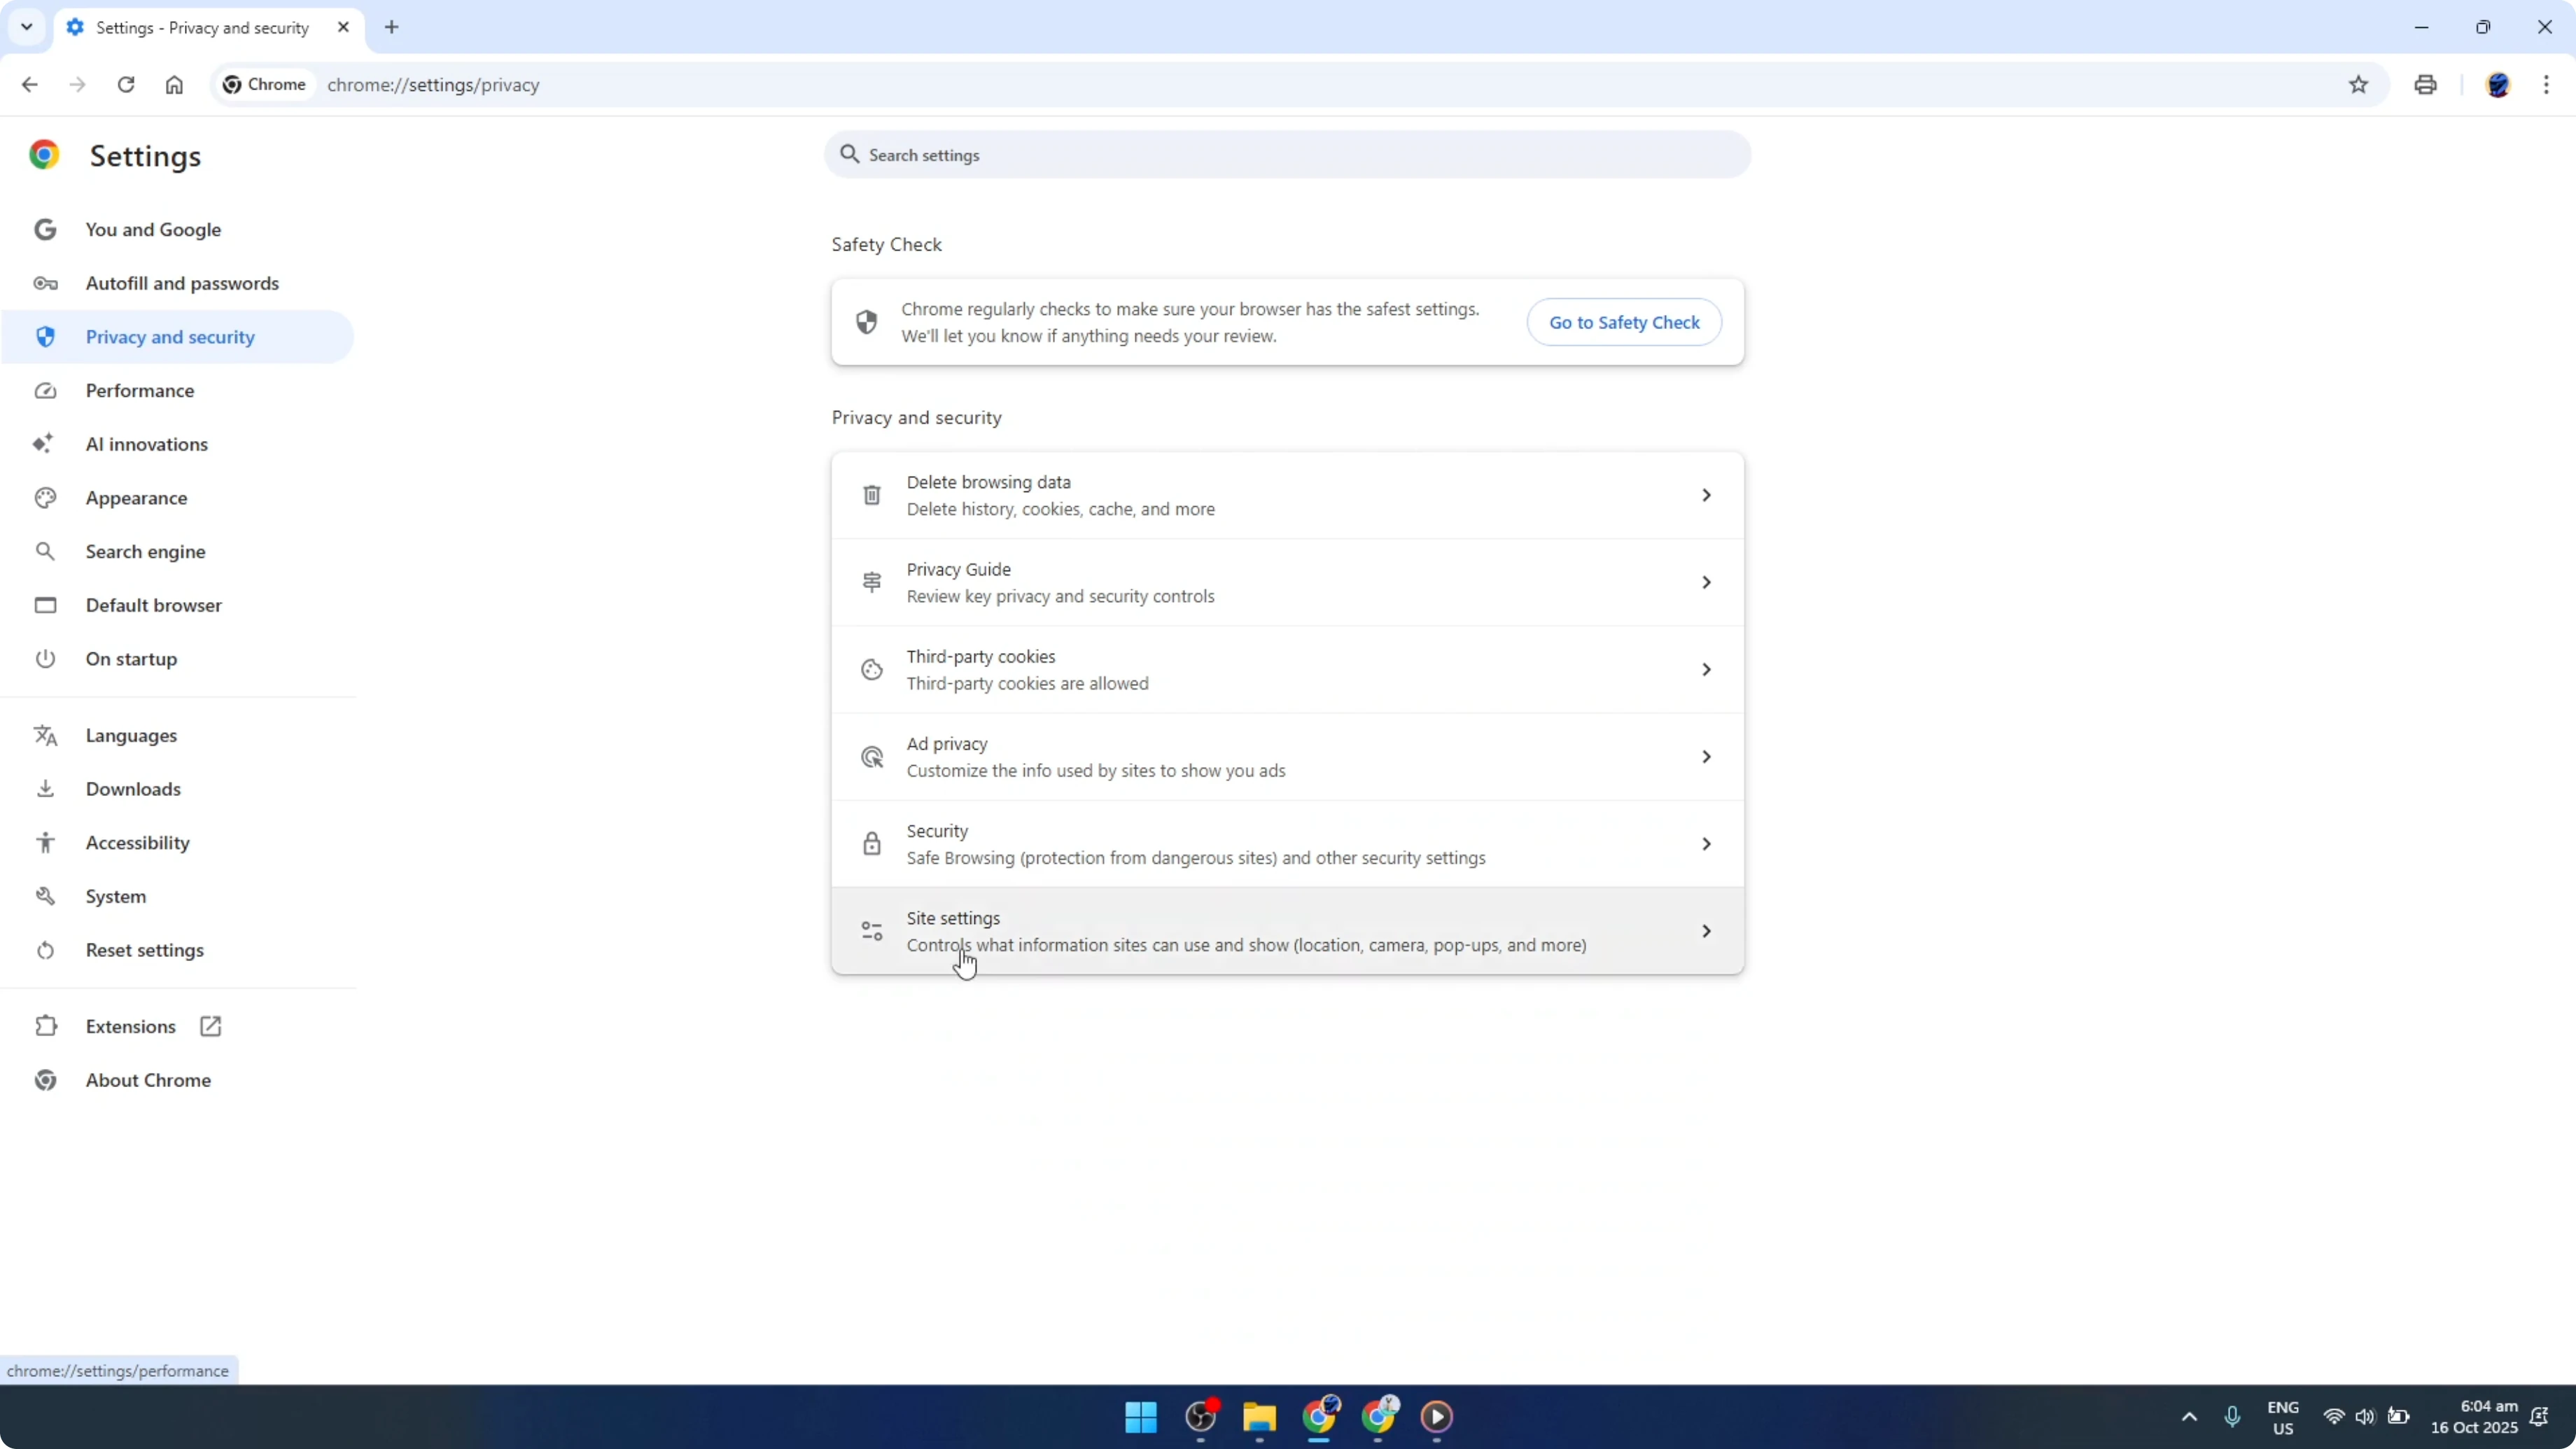Click the Search settings field
This screenshot has width=2576, height=1449.
1287,154
